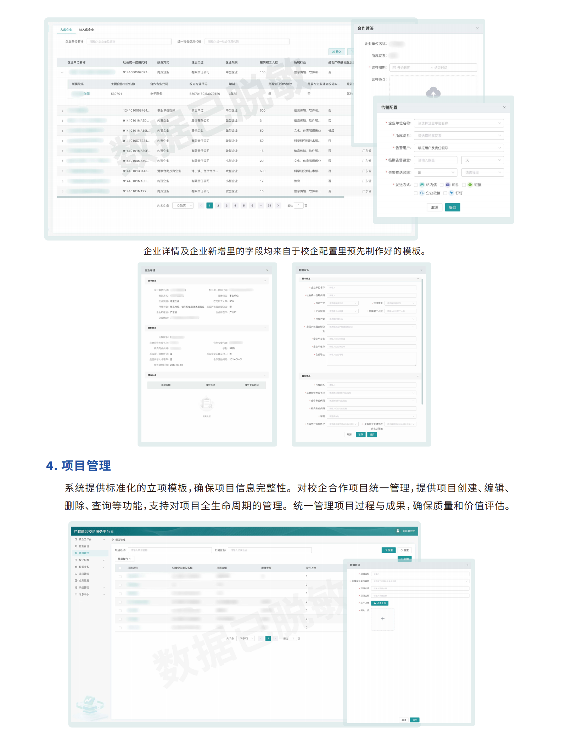Collapse the first expanded enterprise row
The image size is (561, 754).
pyautogui.click(x=62, y=73)
